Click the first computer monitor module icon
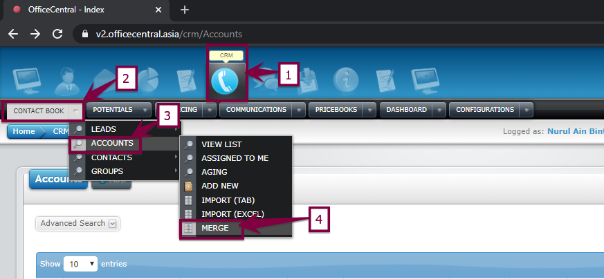 26,81
